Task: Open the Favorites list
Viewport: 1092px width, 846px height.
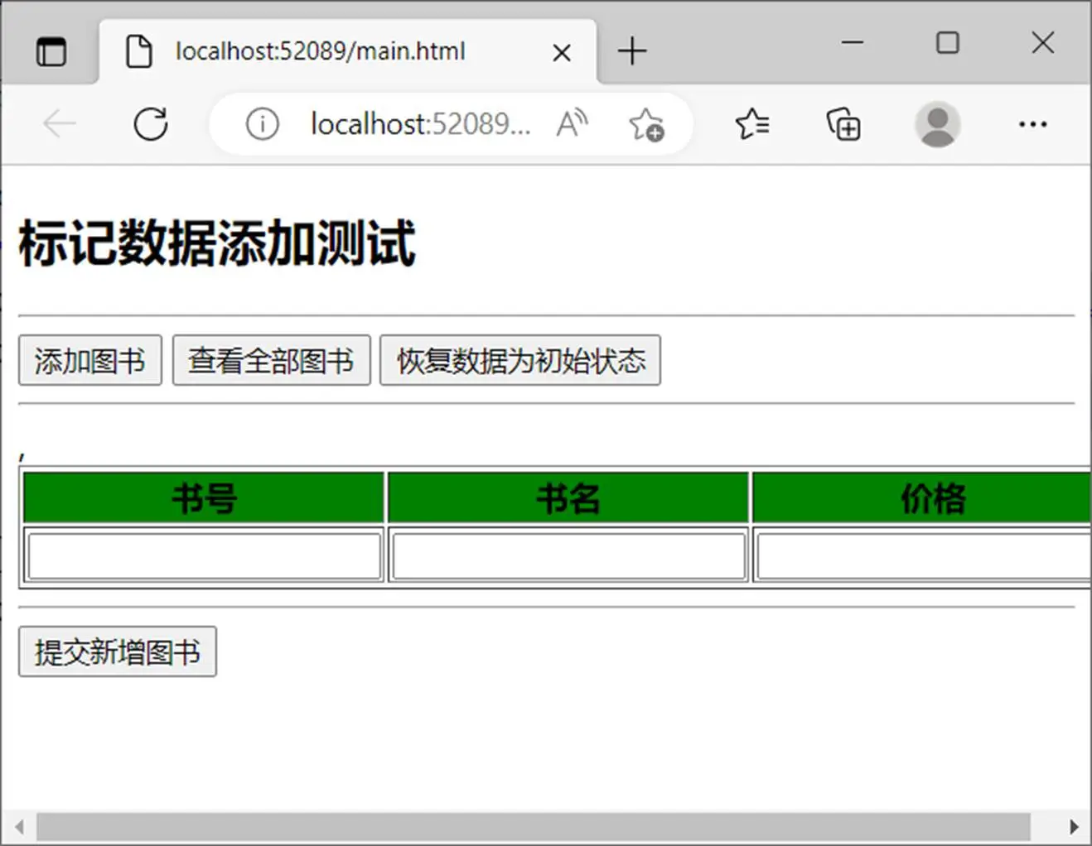Action: click(752, 124)
